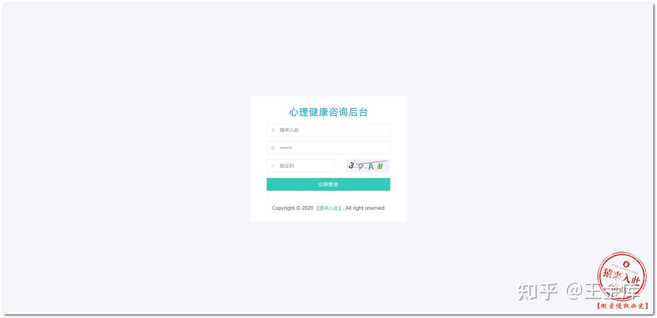Click the 心理健康咨询后台 title heading
Viewport: 657px width, 318px height.
(x=328, y=112)
